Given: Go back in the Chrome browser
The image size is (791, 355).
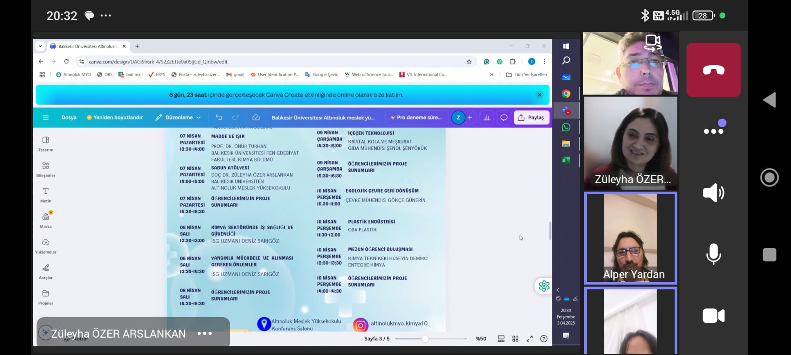Looking at the screenshot, I should [41, 62].
